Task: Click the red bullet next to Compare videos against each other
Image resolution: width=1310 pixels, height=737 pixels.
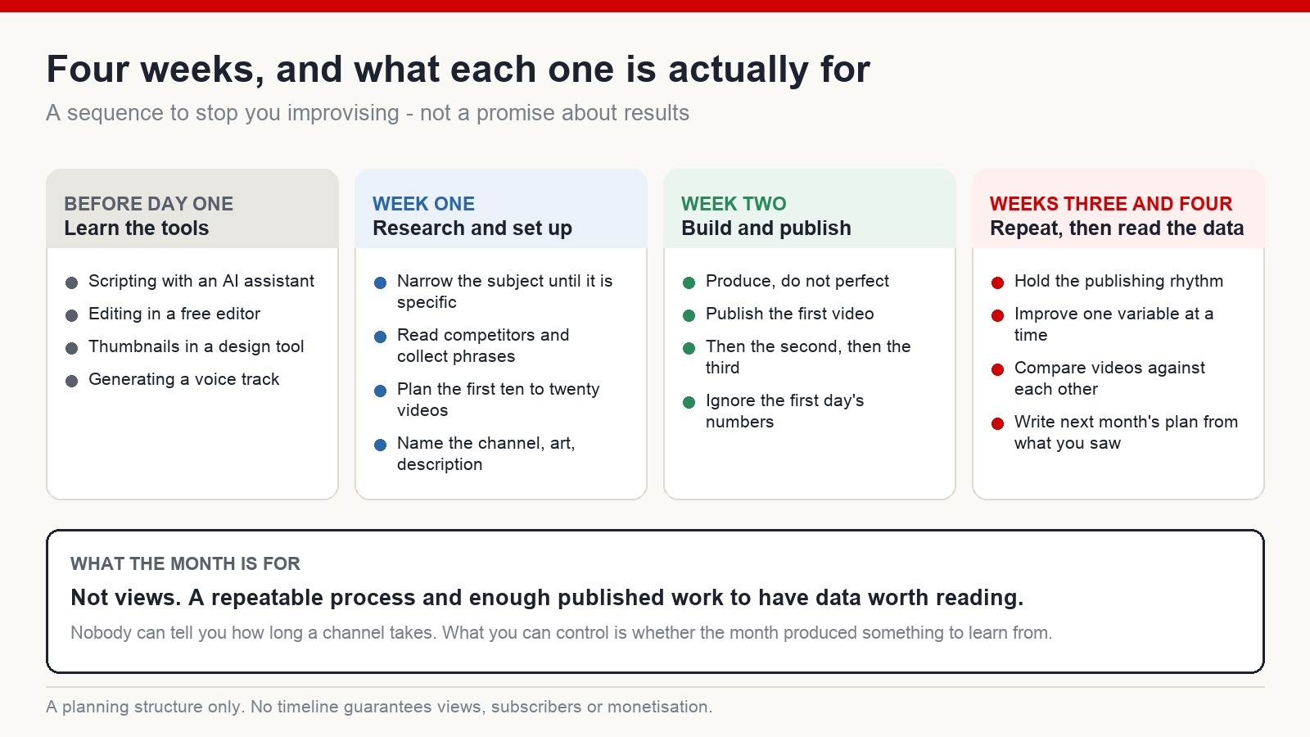Action: click(997, 369)
